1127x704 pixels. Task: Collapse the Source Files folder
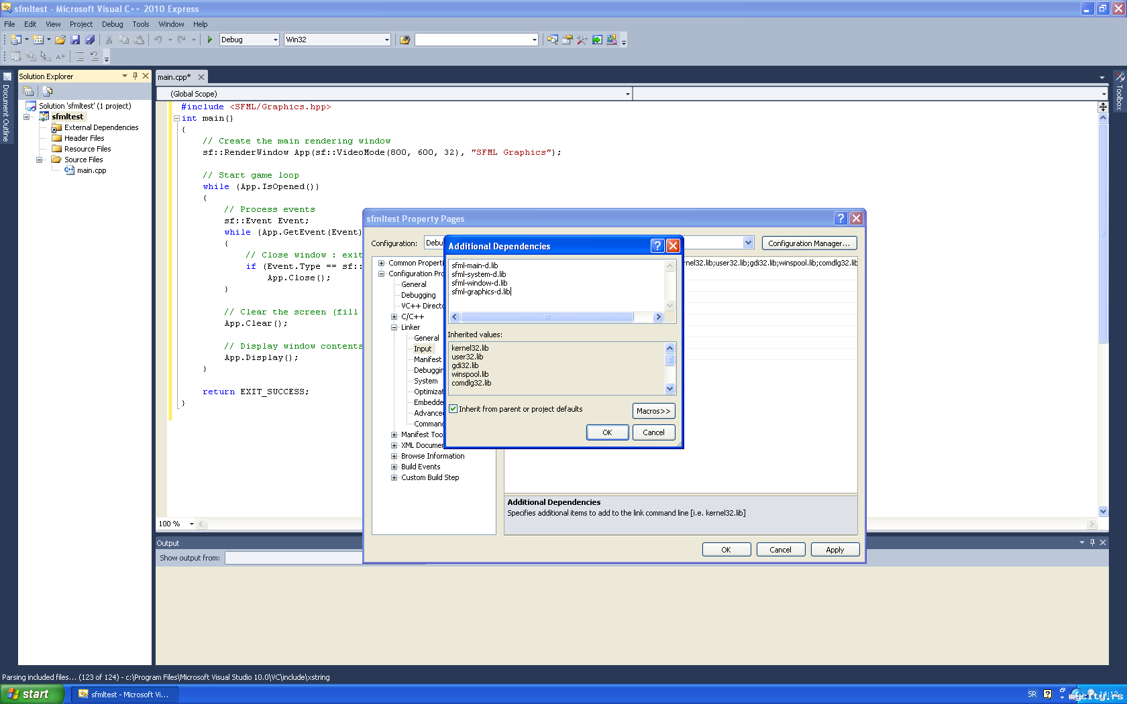click(x=40, y=160)
